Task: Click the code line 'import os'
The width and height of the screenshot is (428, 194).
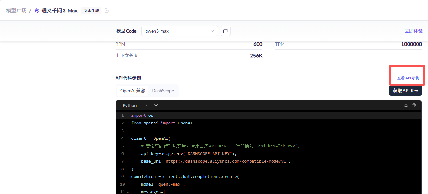Action: (142, 116)
